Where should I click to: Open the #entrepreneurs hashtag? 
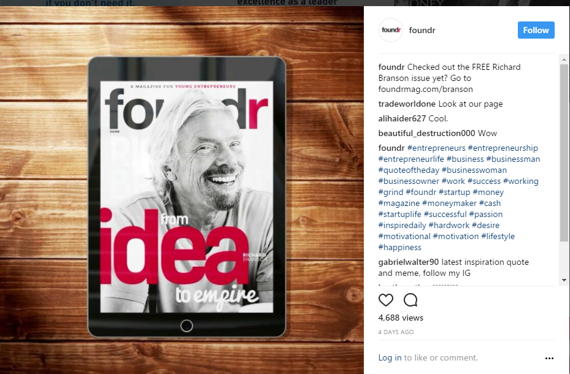[x=436, y=148]
